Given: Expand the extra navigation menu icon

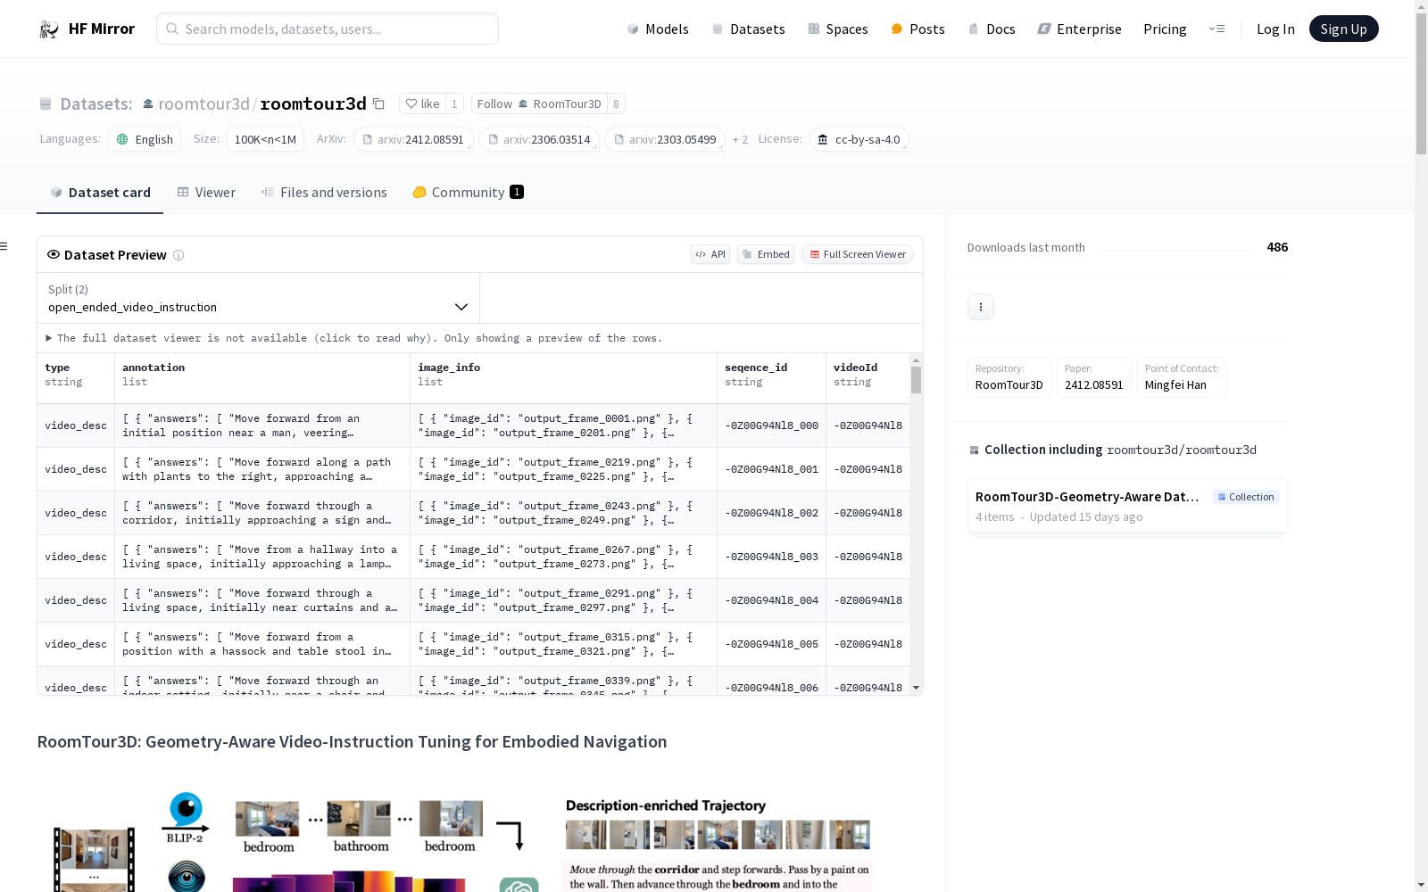Looking at the screenshot, I should [x=1216, y=29].
